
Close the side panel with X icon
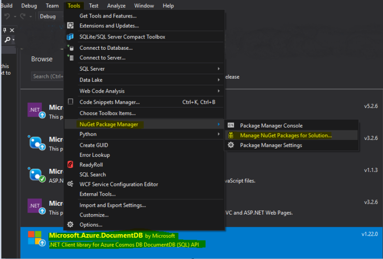pos(12,30)
